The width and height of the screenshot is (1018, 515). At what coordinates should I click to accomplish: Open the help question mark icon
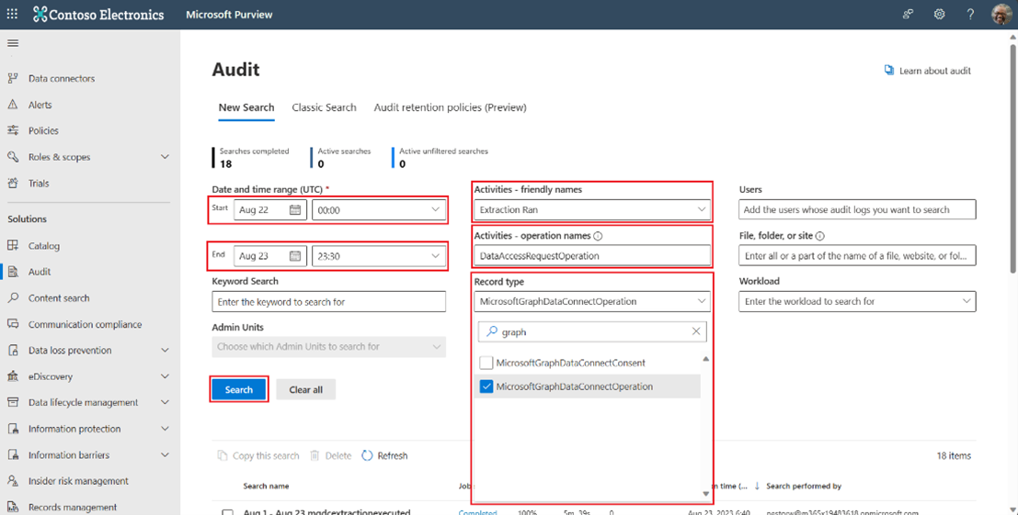point(970,15)
